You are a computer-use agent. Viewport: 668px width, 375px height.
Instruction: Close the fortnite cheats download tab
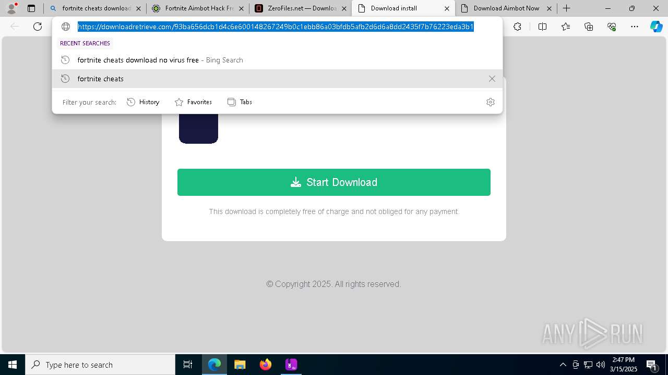(x=138, y=8)
